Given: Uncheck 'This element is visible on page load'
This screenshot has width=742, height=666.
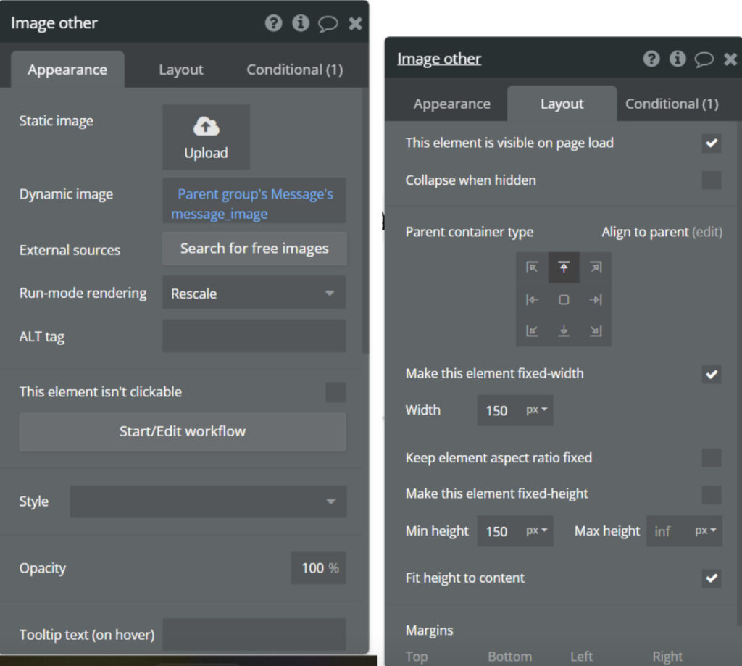Looking at the screenshot, I should pyautogui.click(x=711, y=143).
